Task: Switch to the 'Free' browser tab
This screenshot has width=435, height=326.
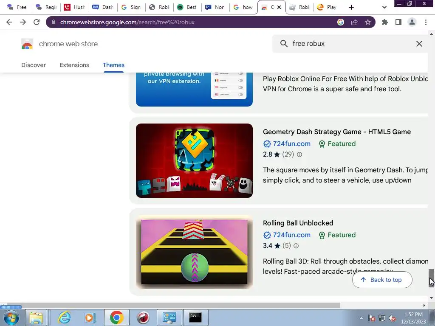Action: [x=17, y=7]
